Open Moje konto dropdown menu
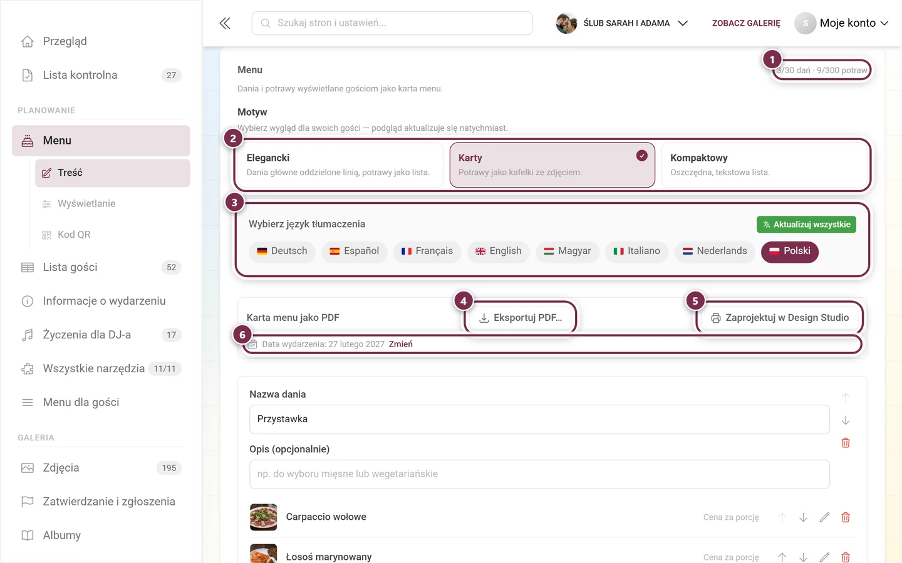This screenshot has width=902, height=563. click(842, 23)
